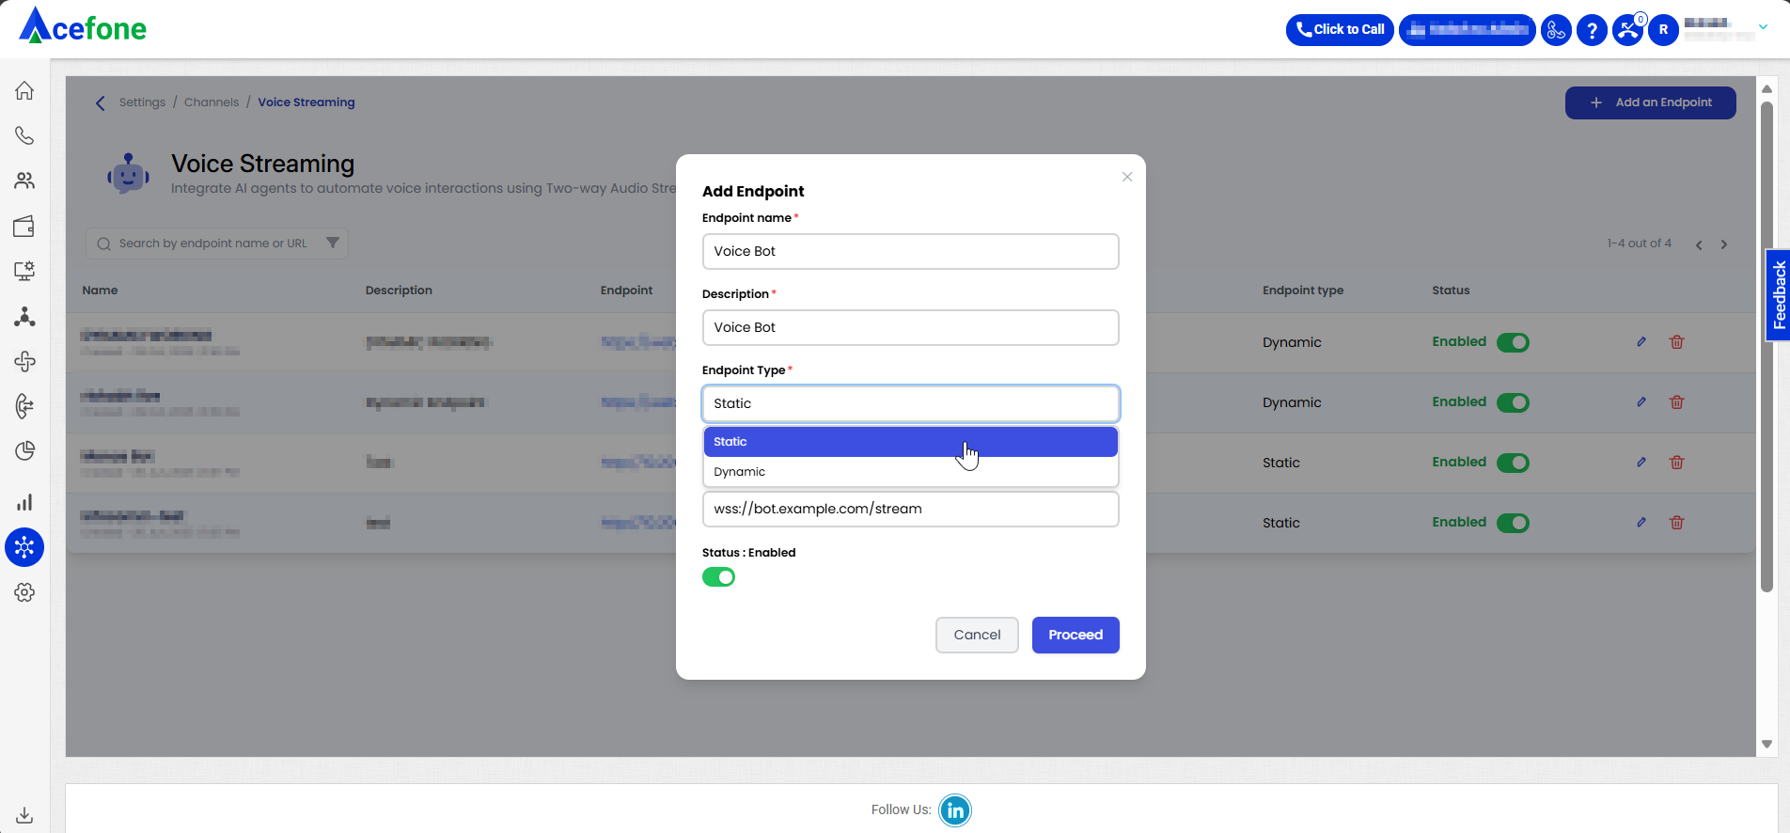
Task: Click the download icon at sidebar bottom
Action: [x=24, y=815]
